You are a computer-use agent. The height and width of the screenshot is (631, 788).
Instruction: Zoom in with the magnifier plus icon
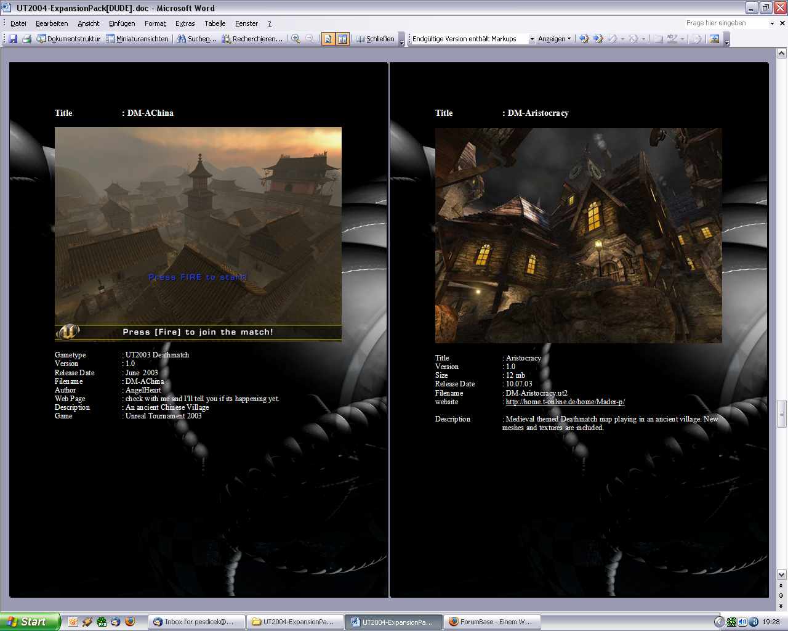pyautogui.click(x=295, y=39)
